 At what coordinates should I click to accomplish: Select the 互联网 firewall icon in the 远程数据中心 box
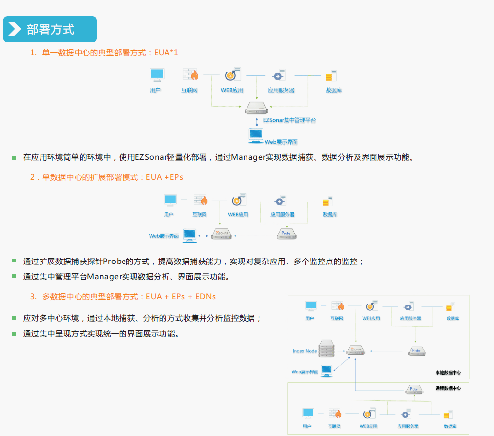tap(335, 413)
